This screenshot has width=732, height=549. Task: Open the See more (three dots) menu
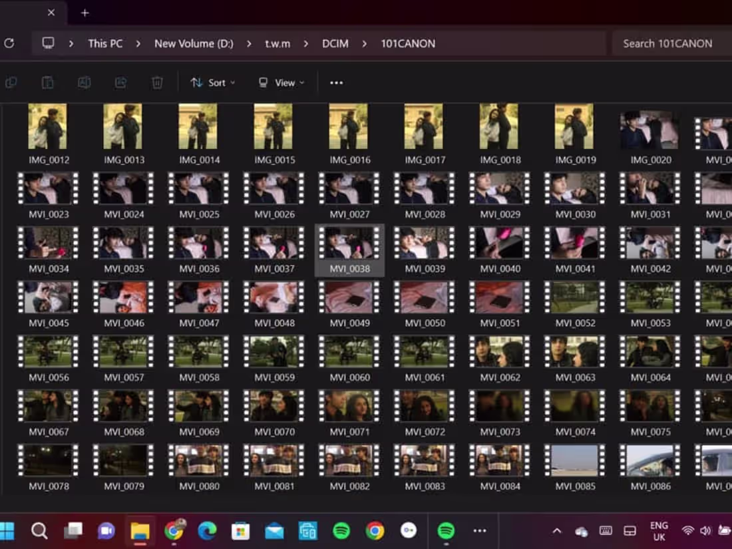(x=336, y=83)
